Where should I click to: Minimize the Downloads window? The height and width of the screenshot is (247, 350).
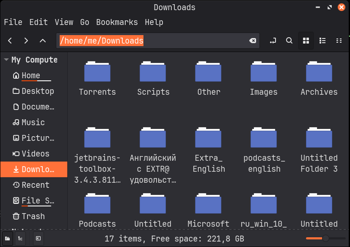(318, 7)
